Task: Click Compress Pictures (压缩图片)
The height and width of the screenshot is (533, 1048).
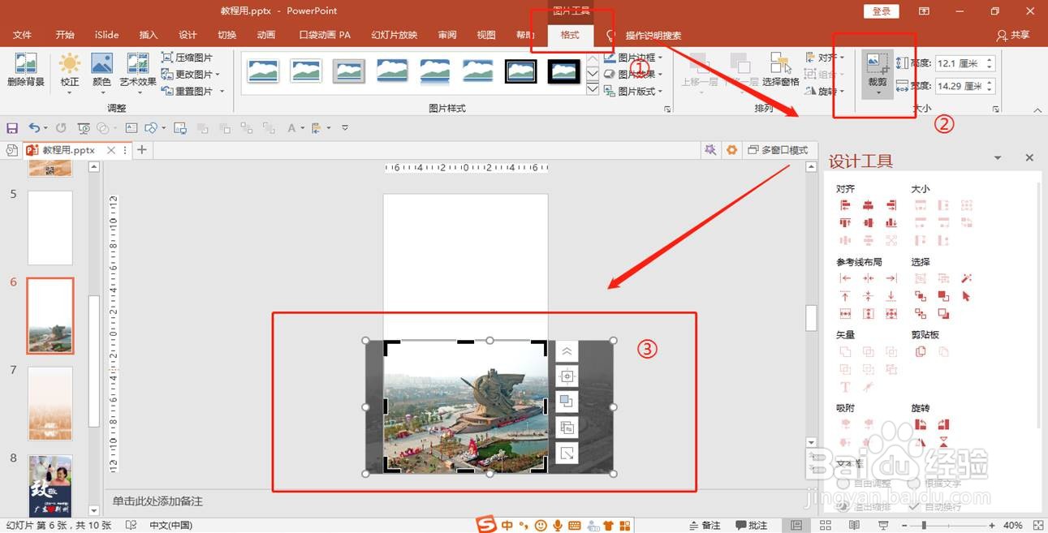Action: (x=188, y=58)
